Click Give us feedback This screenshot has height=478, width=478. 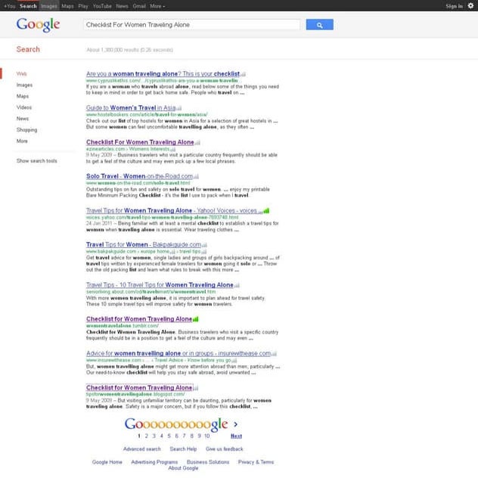coord(225,449)
